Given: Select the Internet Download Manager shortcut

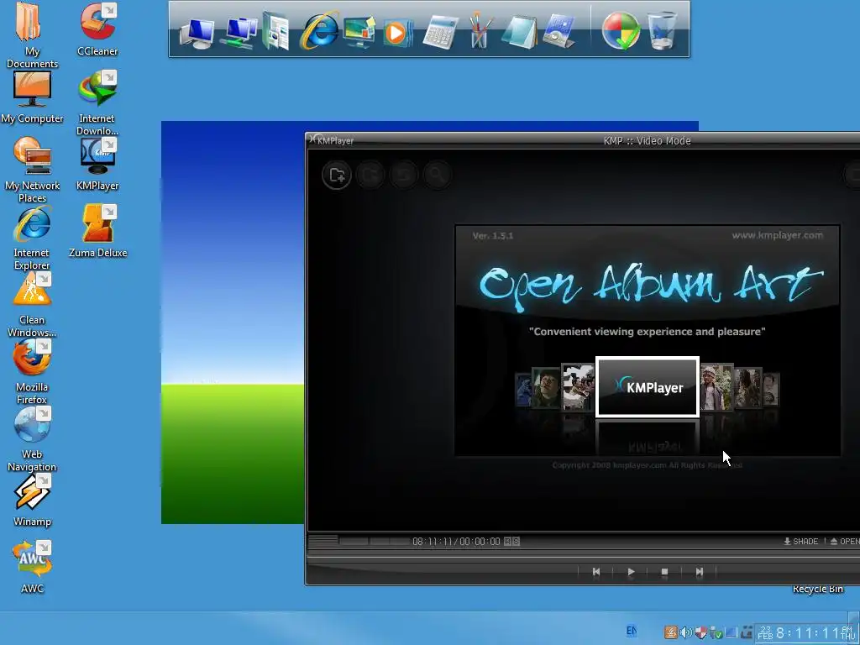Looking at the screenshot, I should click(x=97, y=103).
